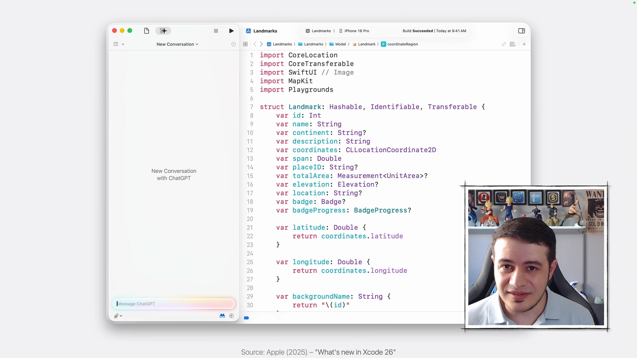Start a new conversation with the compose icon
The image size is (637, 358).
coord(116,44)
